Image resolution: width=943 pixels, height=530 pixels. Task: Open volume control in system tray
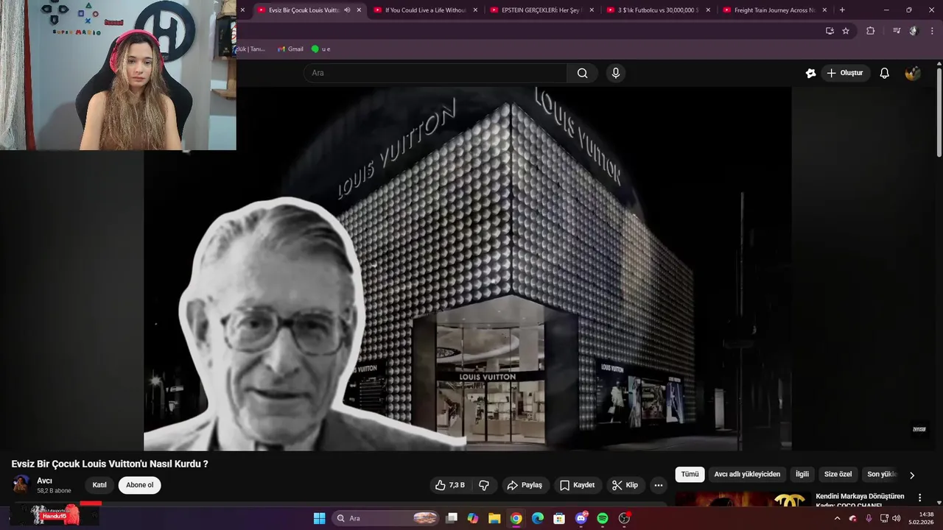897,518
